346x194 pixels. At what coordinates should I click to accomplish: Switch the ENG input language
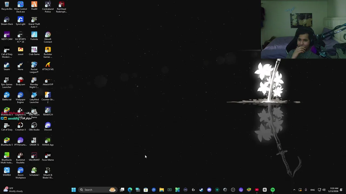(x=312, y=190)
